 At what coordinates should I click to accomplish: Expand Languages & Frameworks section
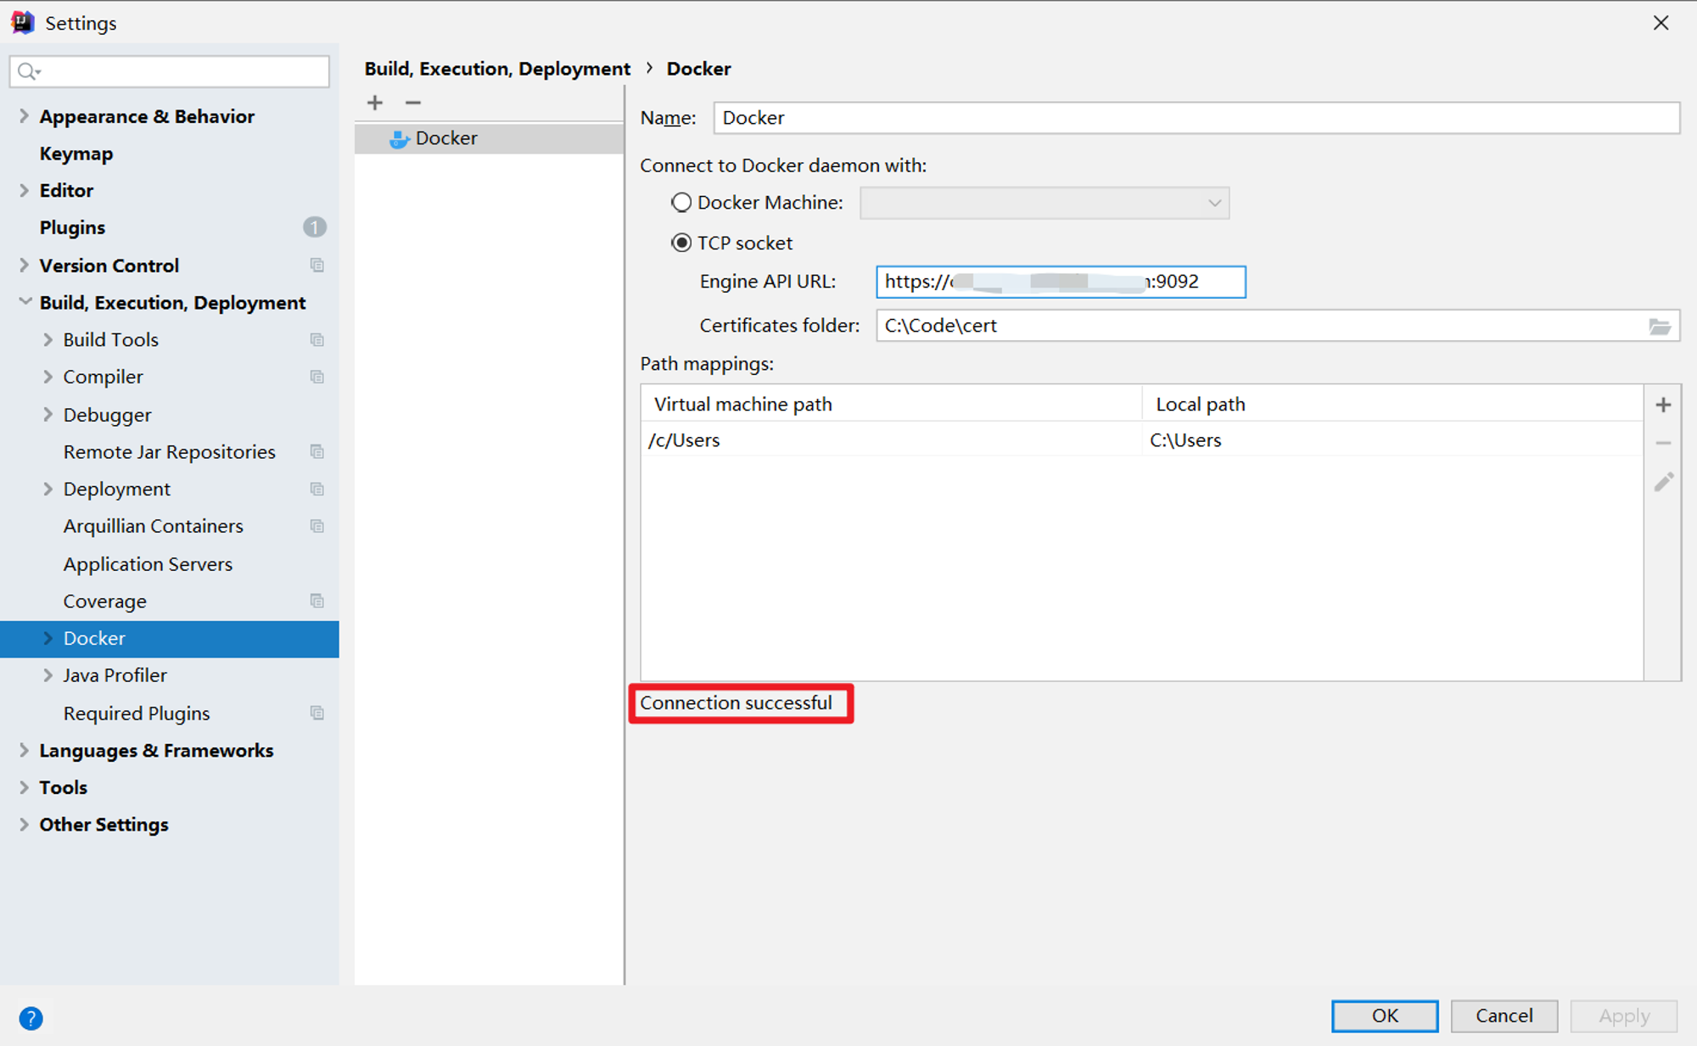tap(25, 751)
